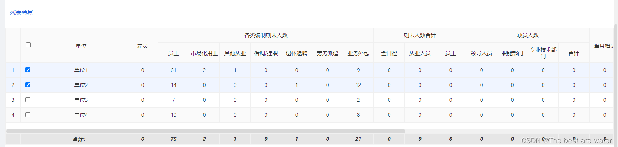The image size is (618, 147).
Task: Click the horizontal scrollbar of the table
Action: click(206, 131)
